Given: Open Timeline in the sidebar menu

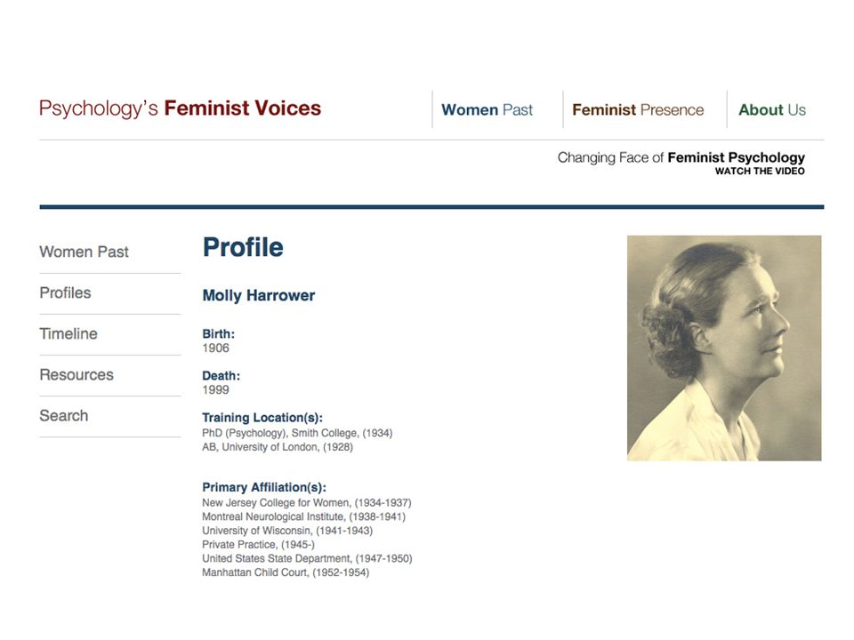Looking at the screenshot, I should pyautogui.click(x=68, y=333).
